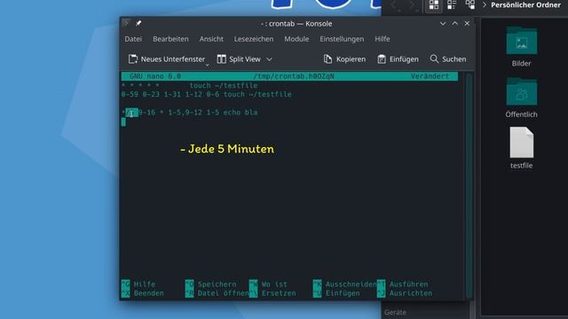Open the Lesezeichen menu

[254, 39]
